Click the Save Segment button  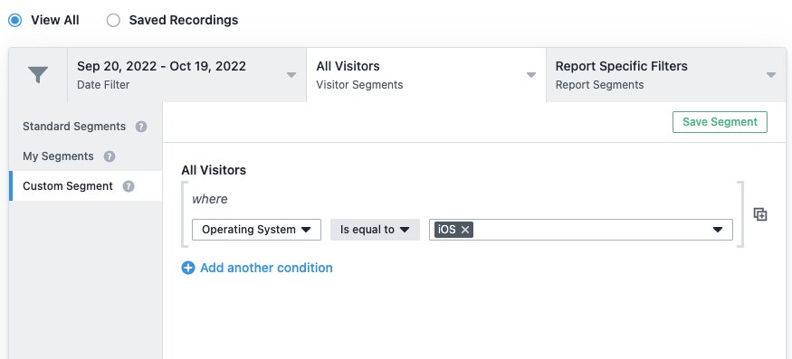(720, 122)
